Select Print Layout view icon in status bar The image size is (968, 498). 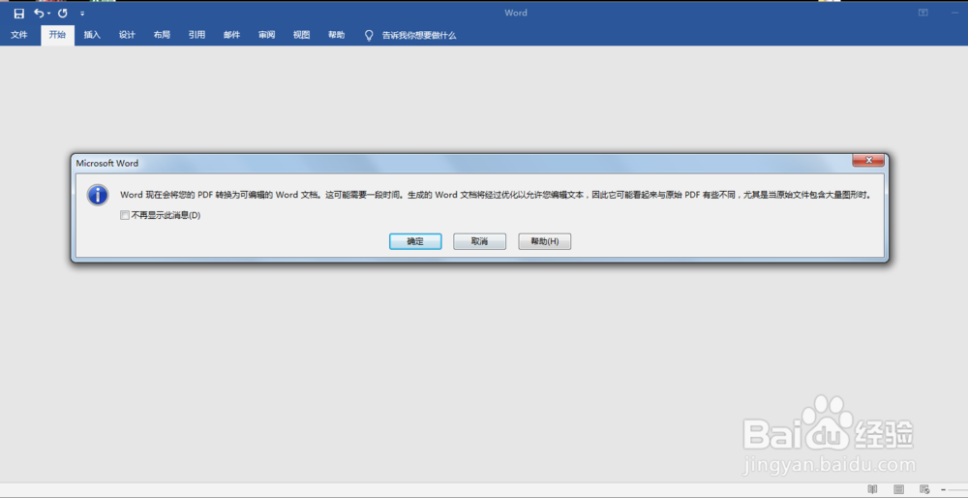pos(899,489)
